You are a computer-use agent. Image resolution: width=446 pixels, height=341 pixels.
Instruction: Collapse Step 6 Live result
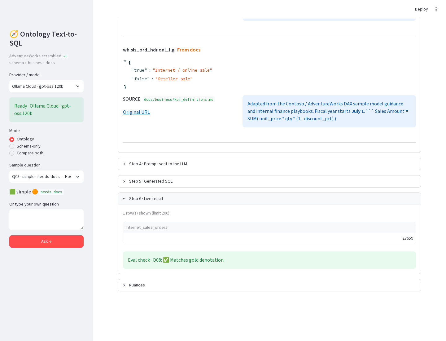tap(269, 199)
